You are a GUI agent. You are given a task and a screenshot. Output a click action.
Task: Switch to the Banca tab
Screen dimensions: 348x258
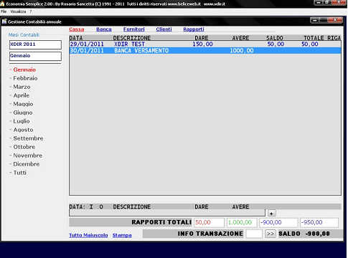104,29
